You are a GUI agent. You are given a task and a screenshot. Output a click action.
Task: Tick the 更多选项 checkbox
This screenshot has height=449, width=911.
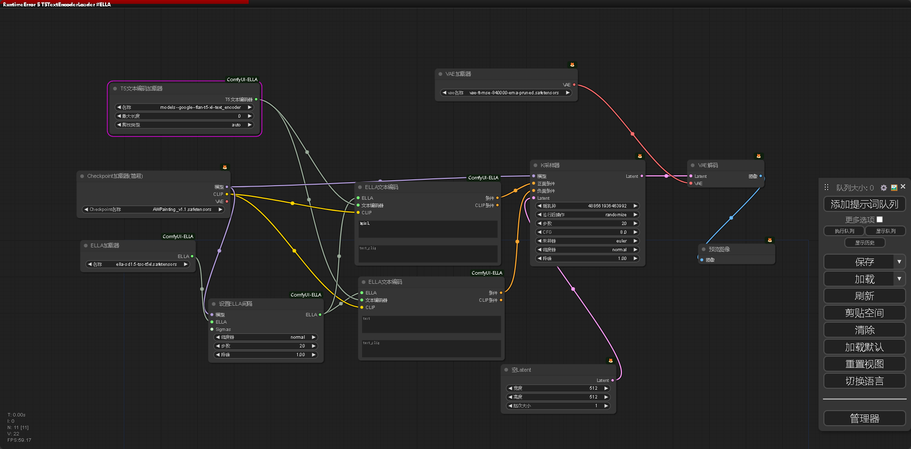point(879,220)
